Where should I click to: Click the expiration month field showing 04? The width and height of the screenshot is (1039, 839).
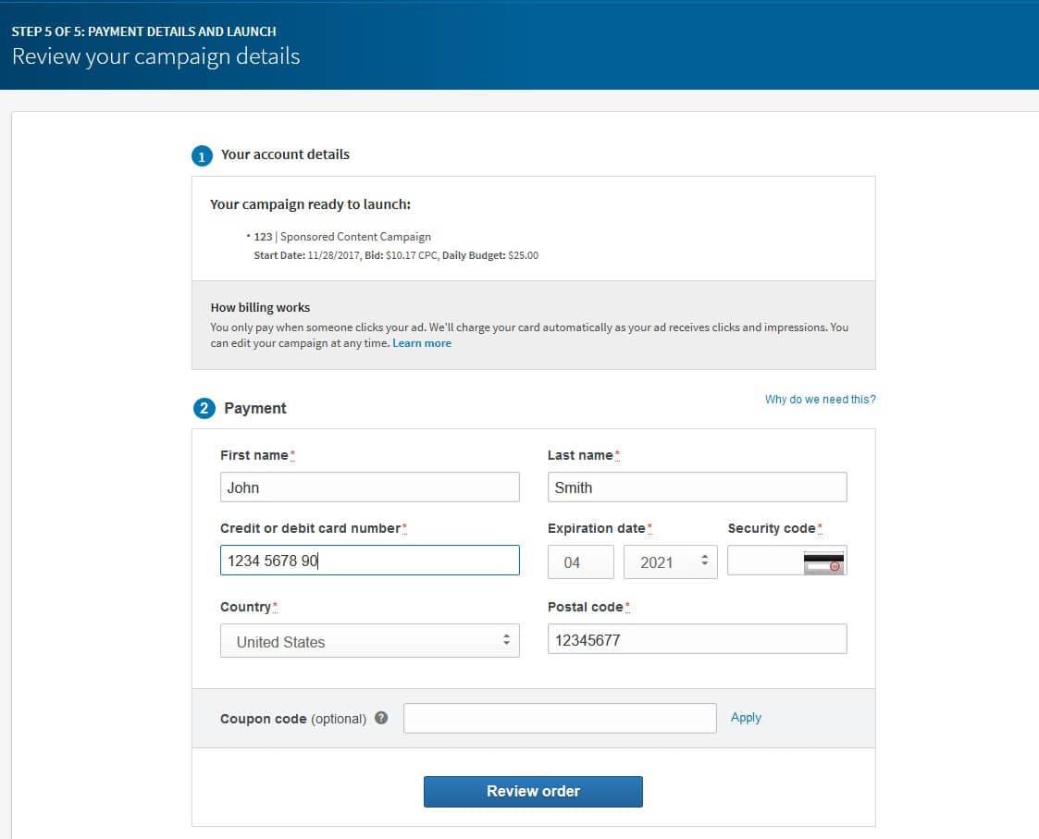580,561
